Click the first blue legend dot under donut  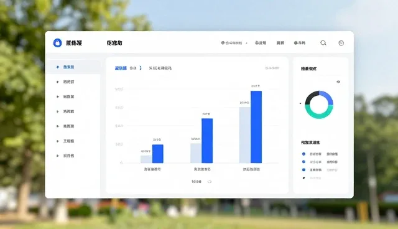coord(303,154)
